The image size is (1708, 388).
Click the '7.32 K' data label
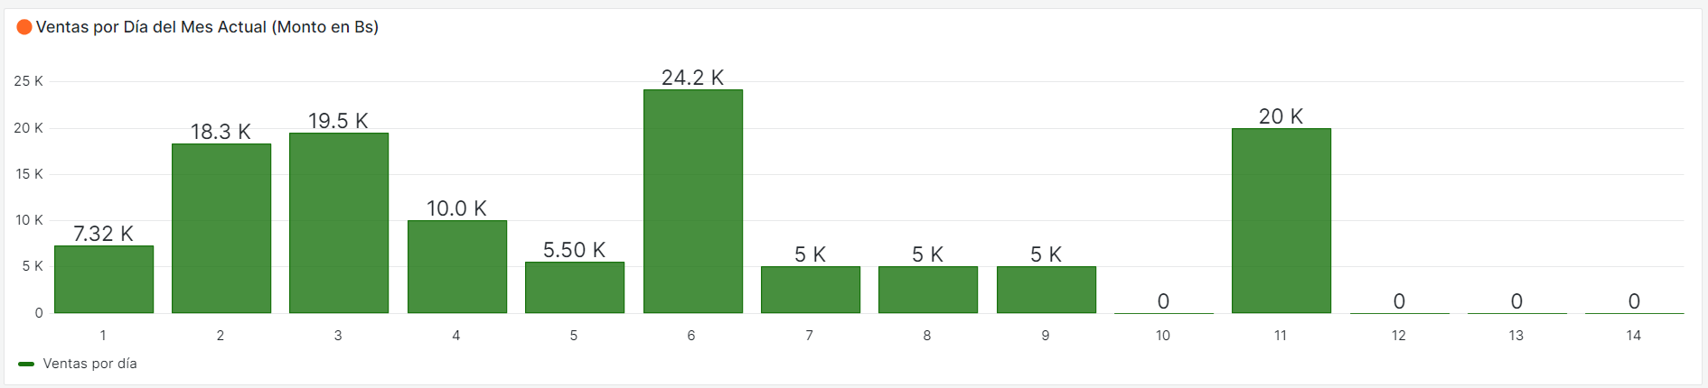coord(103,234)
